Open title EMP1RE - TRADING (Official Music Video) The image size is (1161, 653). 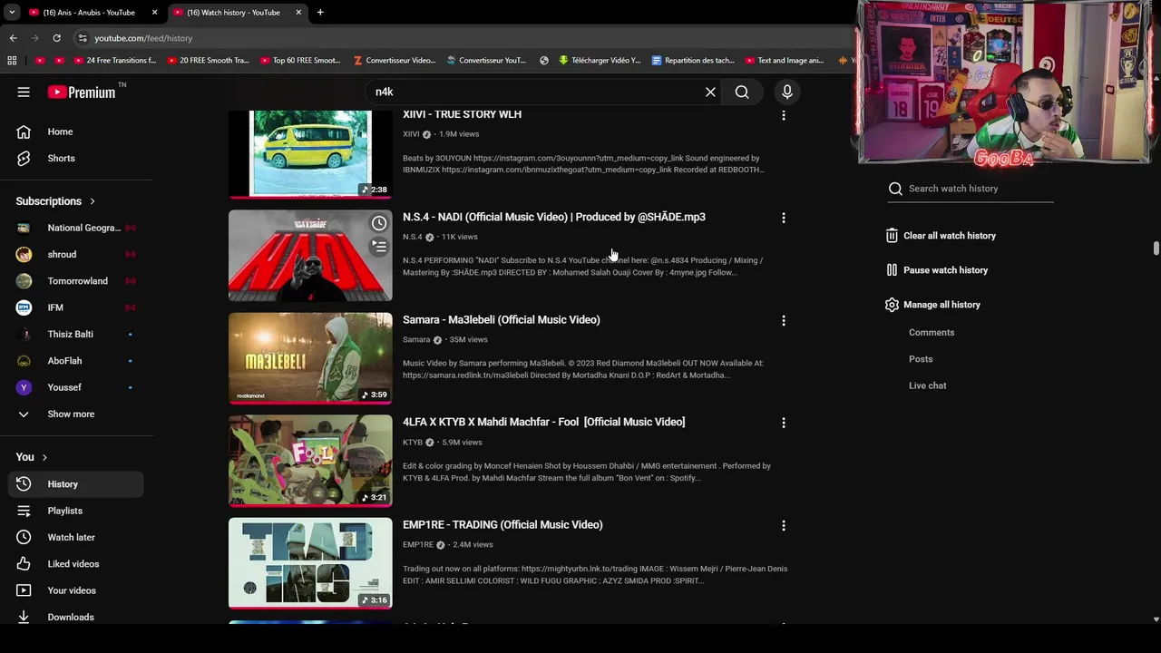(502, 525)
